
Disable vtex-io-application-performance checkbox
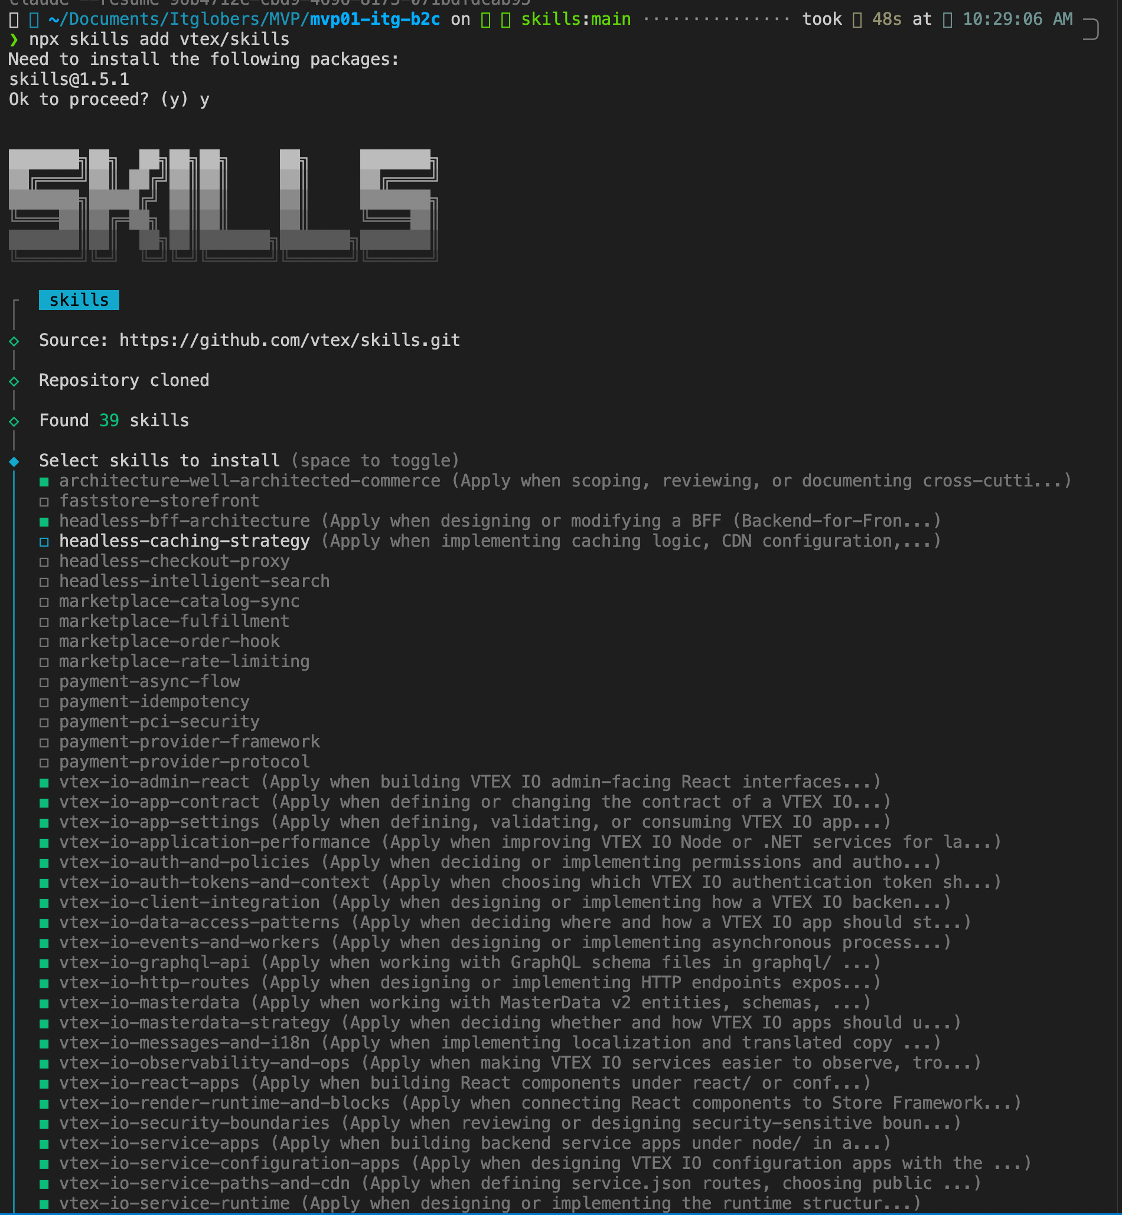(x=44, y=843)
